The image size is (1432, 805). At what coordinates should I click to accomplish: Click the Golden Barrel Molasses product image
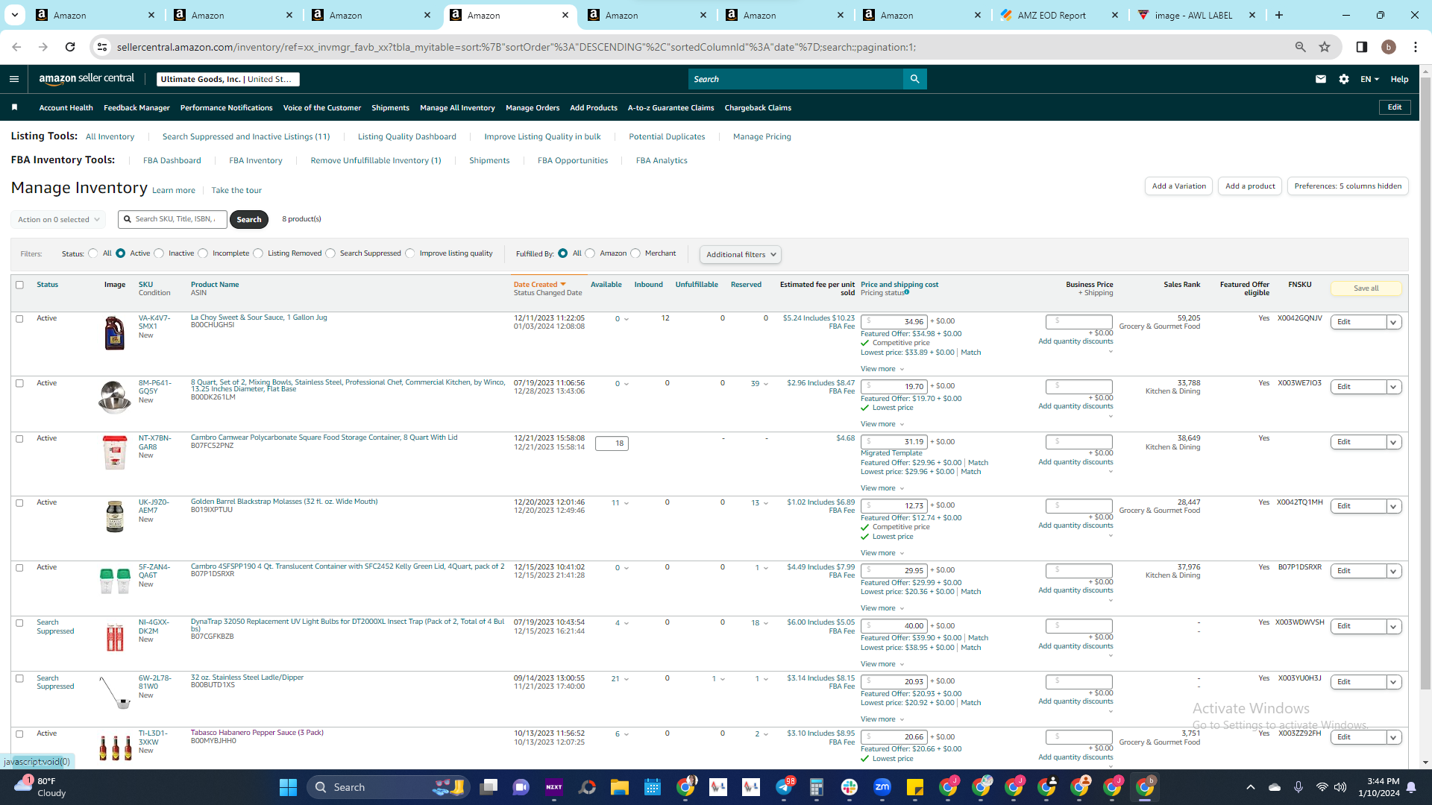point(114,517)
